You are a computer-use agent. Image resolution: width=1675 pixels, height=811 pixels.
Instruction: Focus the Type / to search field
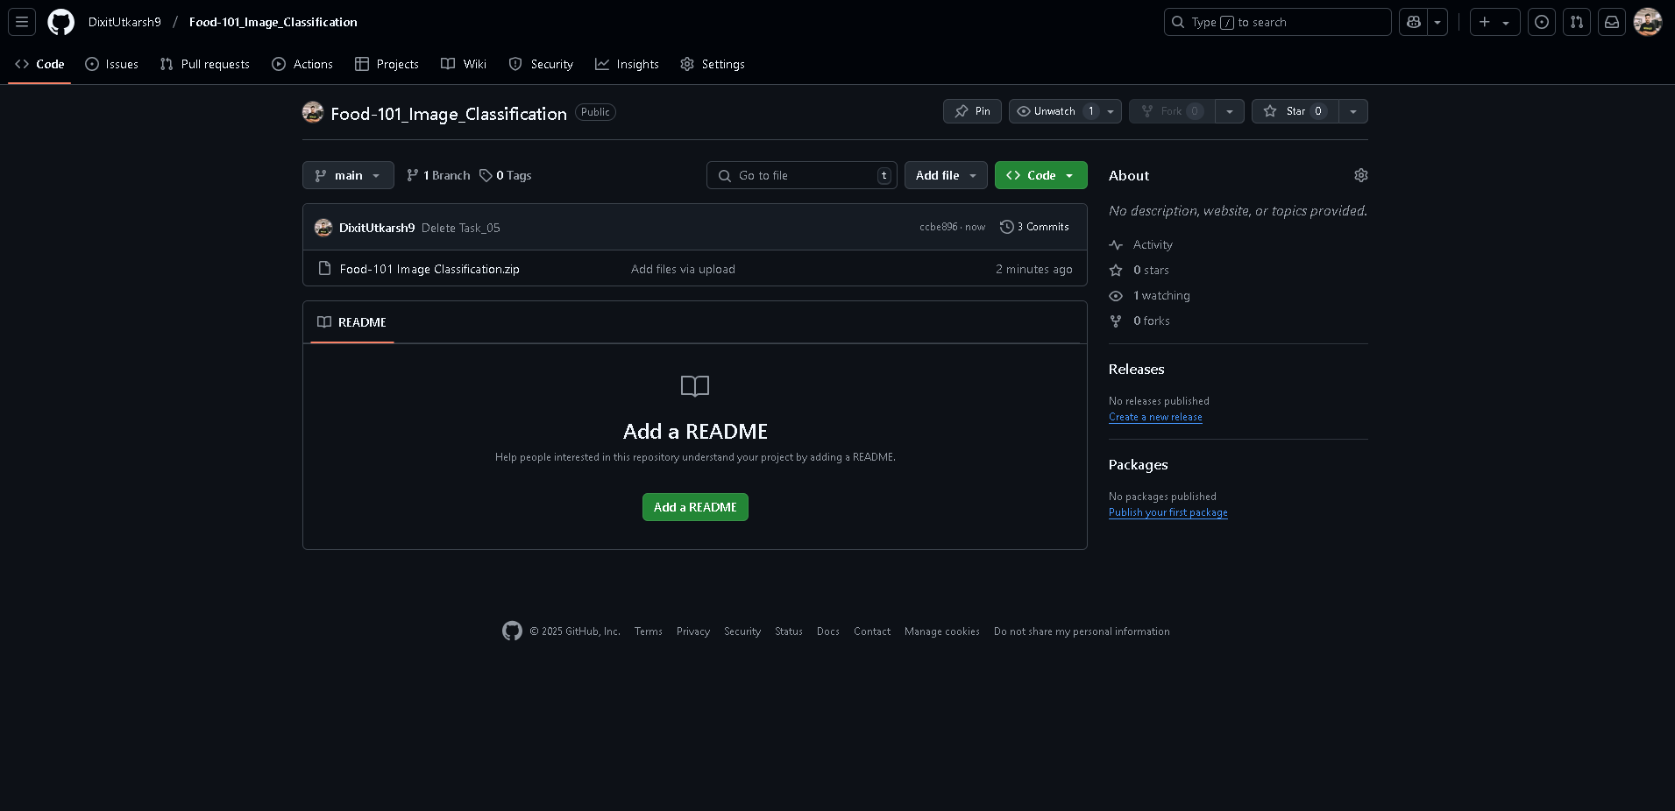[x=1277, y=22]
